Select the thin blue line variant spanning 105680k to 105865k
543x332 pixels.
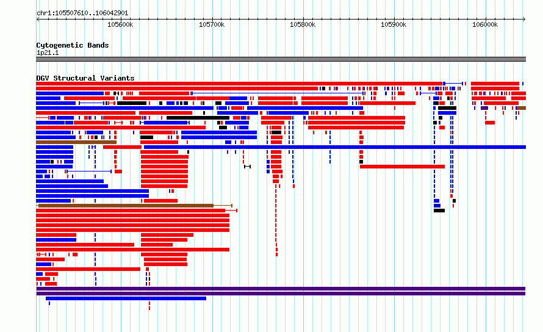pyautogui.click(x=278, y=93)
